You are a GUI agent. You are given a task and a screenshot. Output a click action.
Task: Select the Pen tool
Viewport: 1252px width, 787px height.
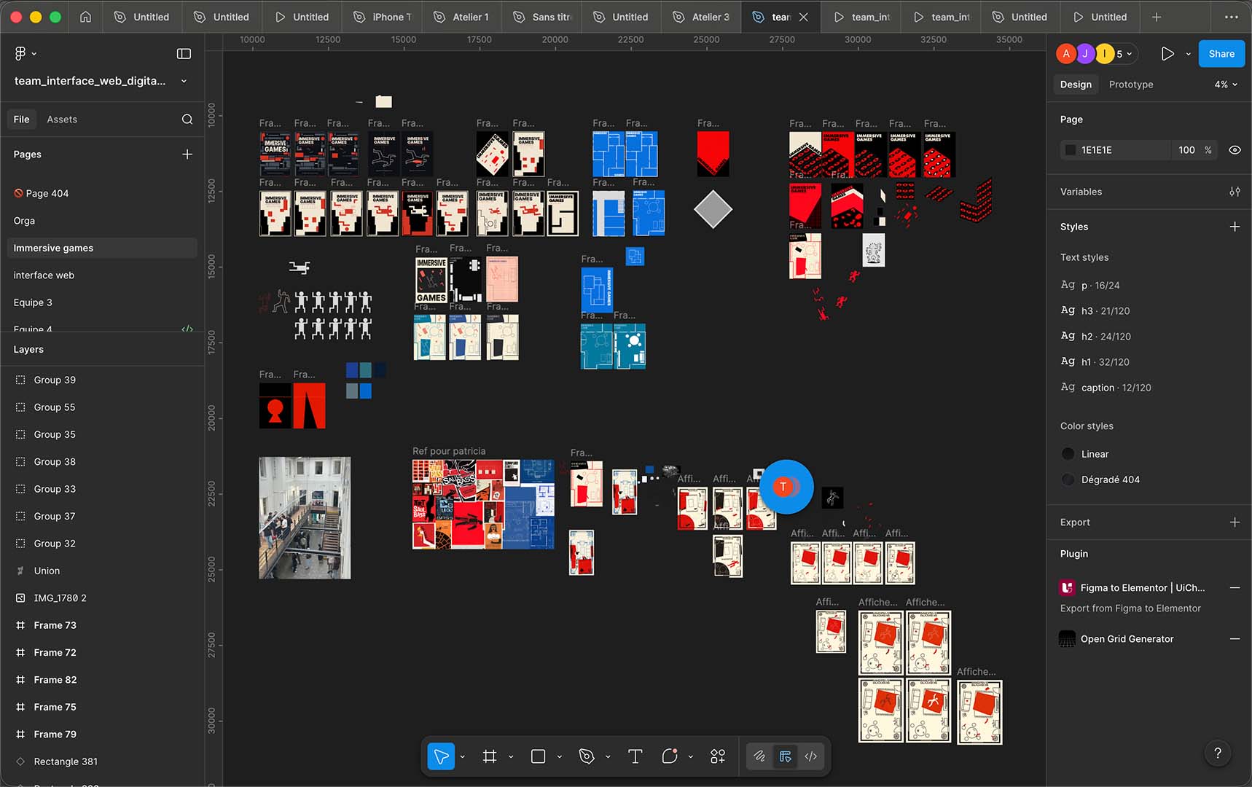(587, 756)
